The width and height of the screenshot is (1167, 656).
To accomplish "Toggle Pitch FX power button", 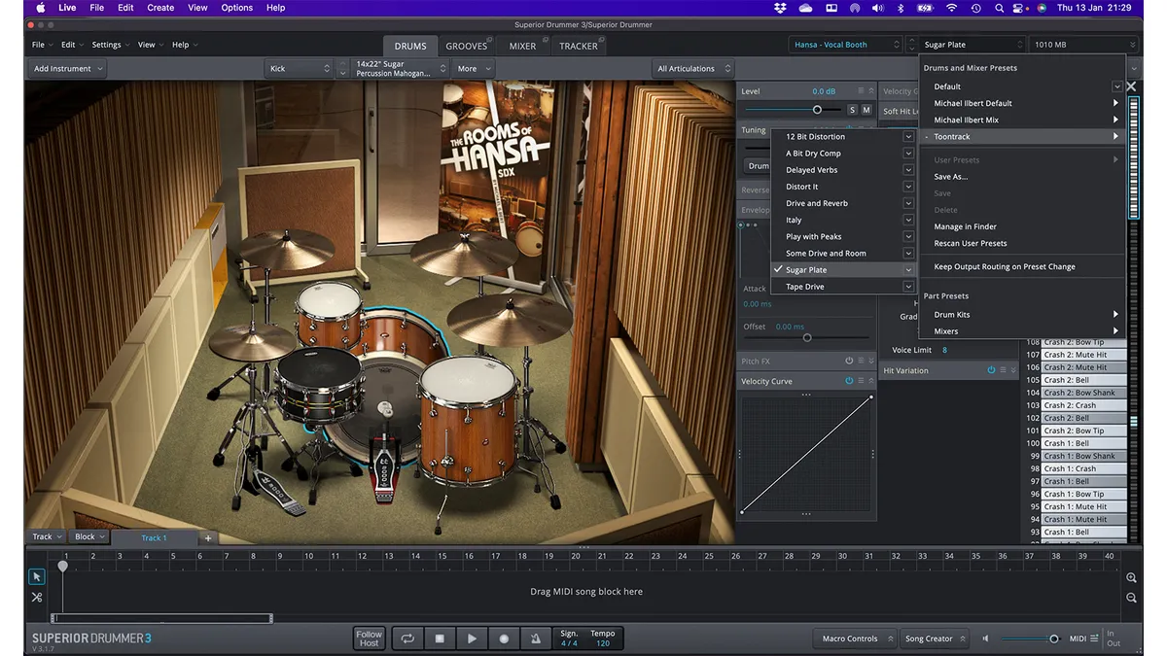I will click(848, 362).
